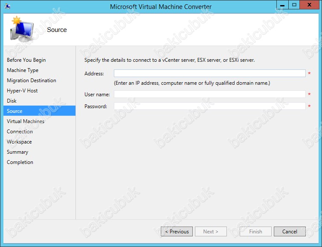Click the User name: label
The image size is (322, 247).
pos(97,95)
